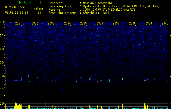Click the 'Observer' field label

55,3
